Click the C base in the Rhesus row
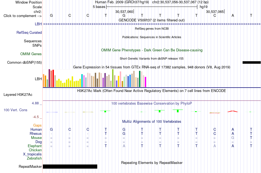 point(215,133)
